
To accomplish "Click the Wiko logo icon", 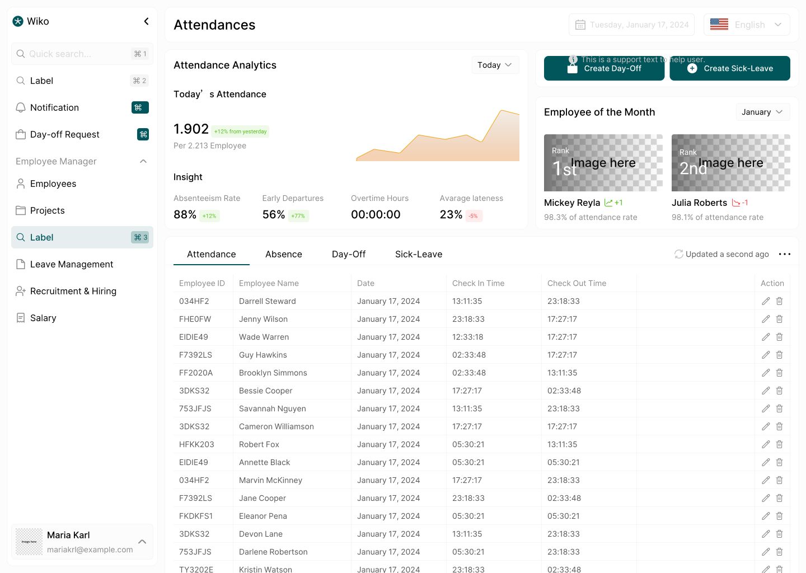I will click(18, 21).
